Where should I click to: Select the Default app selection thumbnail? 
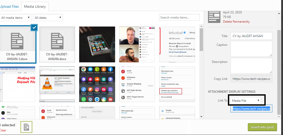(x=177, y=84)
